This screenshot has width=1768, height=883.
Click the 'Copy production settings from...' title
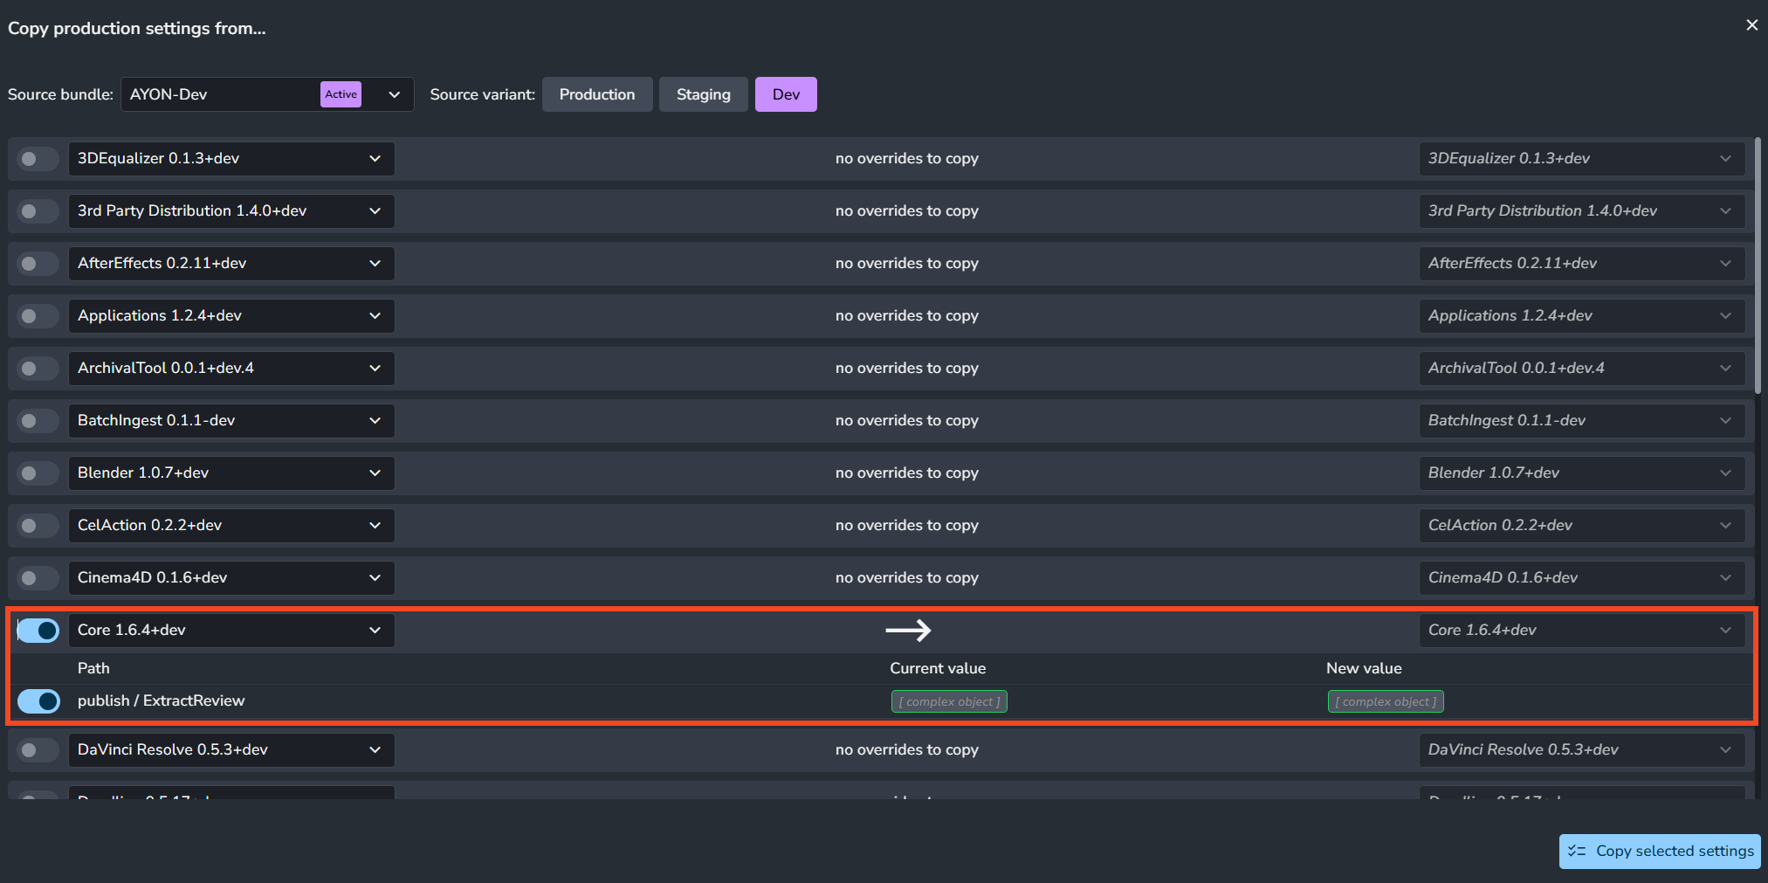[x=137, y=28]
